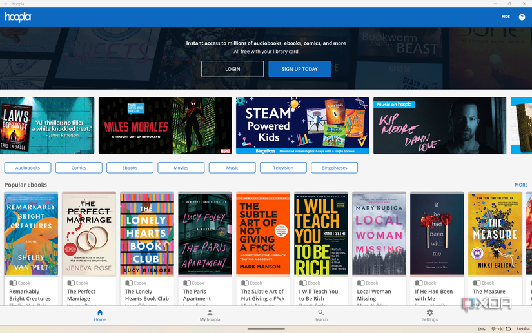
Task: Click the volume icon in system tray
Action: pos(500,329)
